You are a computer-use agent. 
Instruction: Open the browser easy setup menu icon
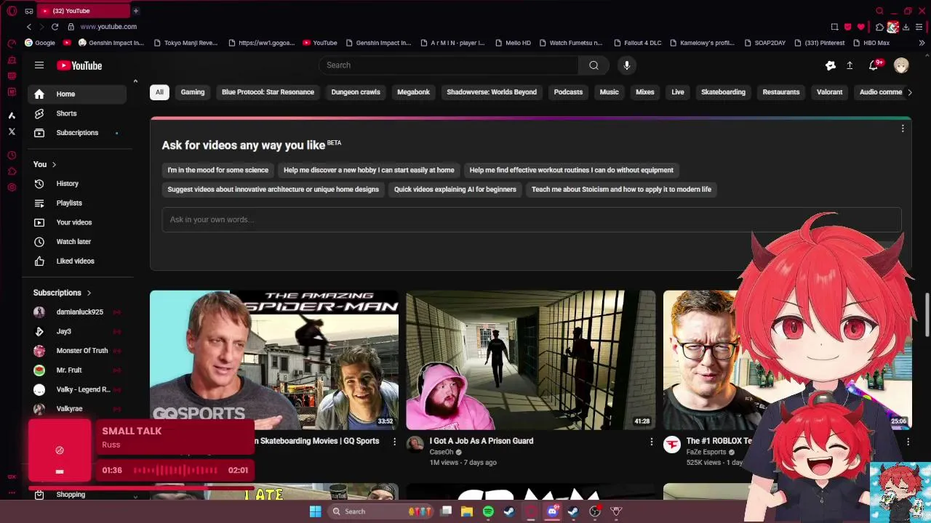(919, 27)
